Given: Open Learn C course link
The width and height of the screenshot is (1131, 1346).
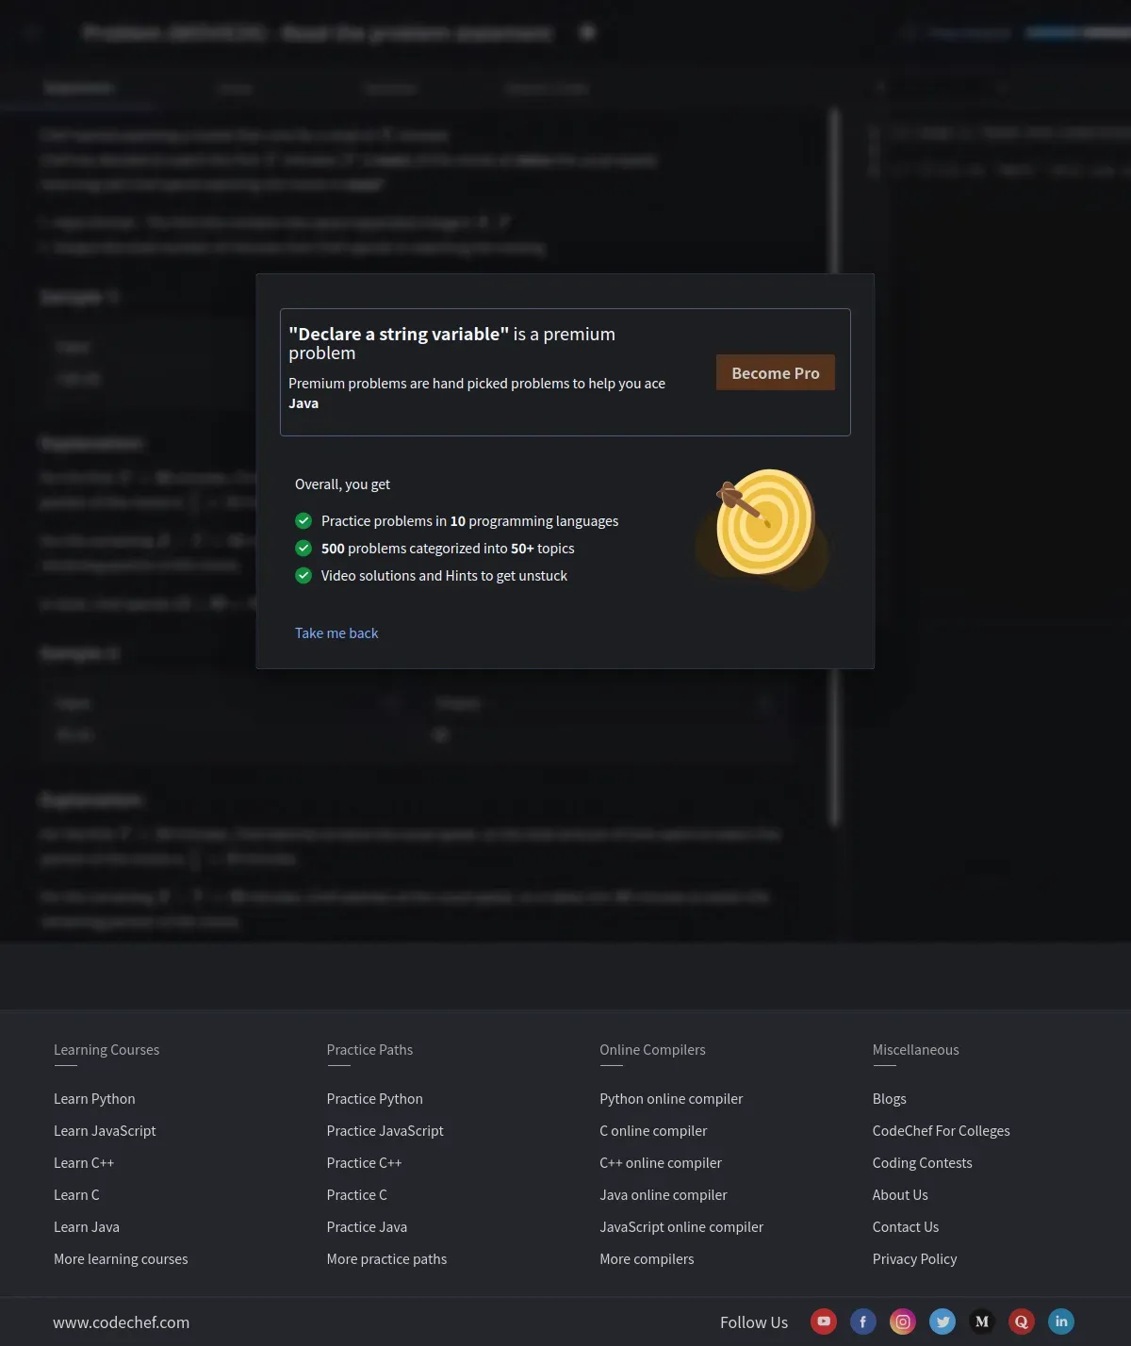Looking at the screenshot, I should point(76,1194).
